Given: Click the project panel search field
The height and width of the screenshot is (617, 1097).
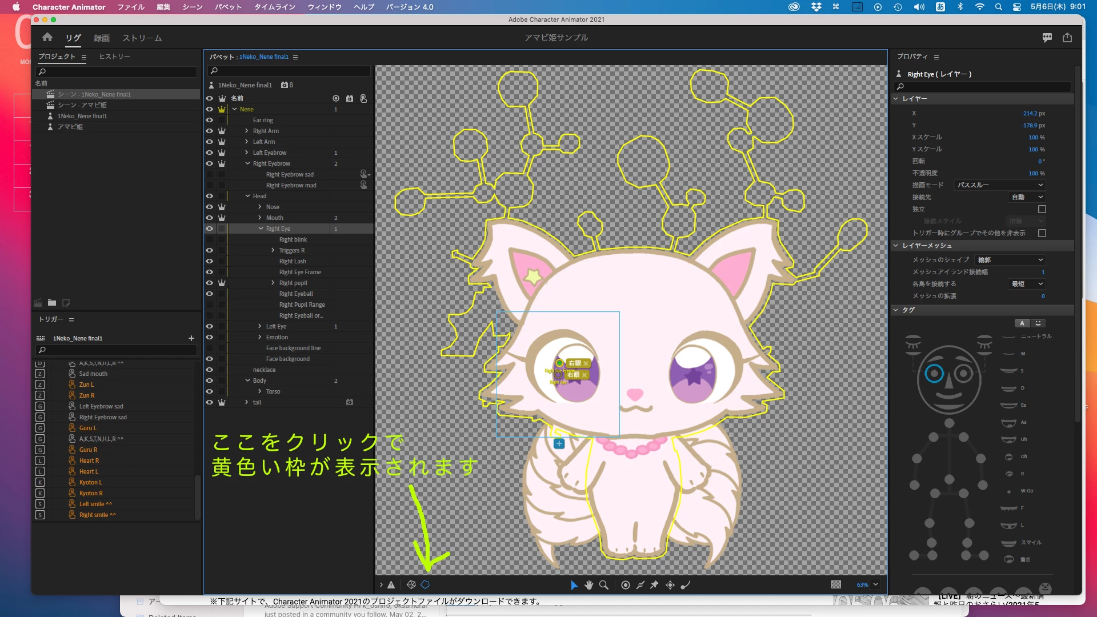Looking at the screenshot, I should pos(117,72).
